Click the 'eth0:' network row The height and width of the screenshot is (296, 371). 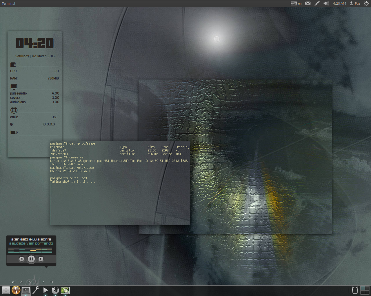point(33,117)
